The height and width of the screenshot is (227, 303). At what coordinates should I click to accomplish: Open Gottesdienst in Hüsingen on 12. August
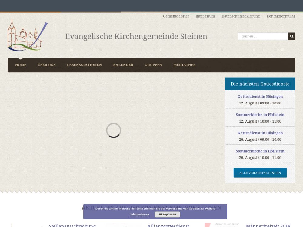point(260,97)
